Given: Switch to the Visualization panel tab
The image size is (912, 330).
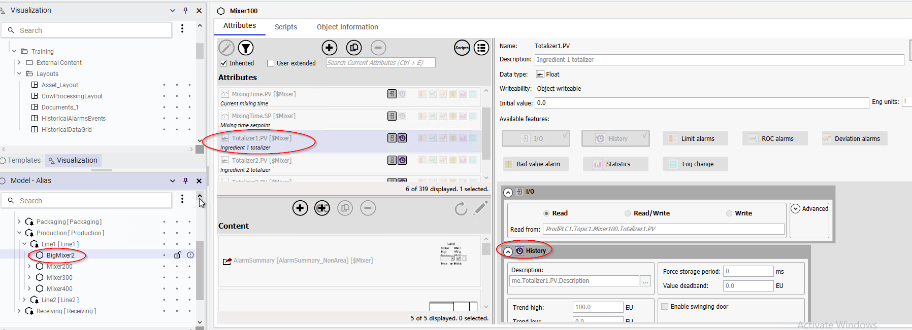Looking at the screenshot, I should 73,160.
